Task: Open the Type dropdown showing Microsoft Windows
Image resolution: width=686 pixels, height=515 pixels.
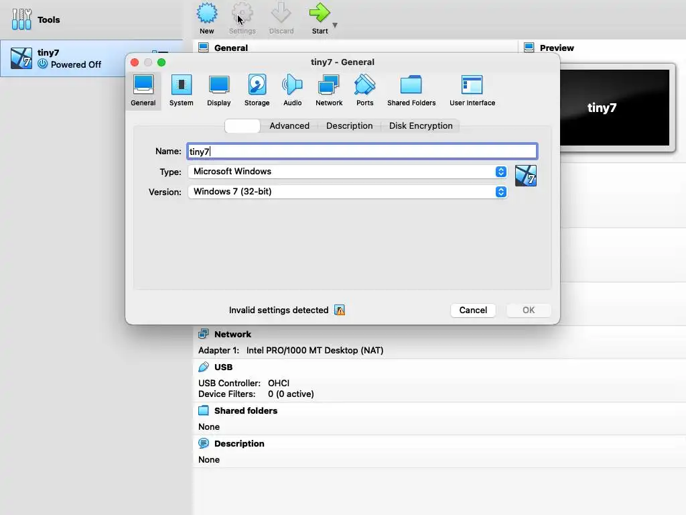Action: 348,172
